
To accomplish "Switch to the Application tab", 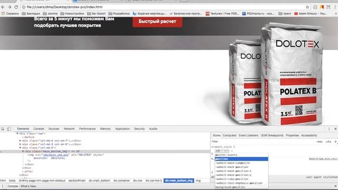I will pyautogui.click(x=123, y=129).
